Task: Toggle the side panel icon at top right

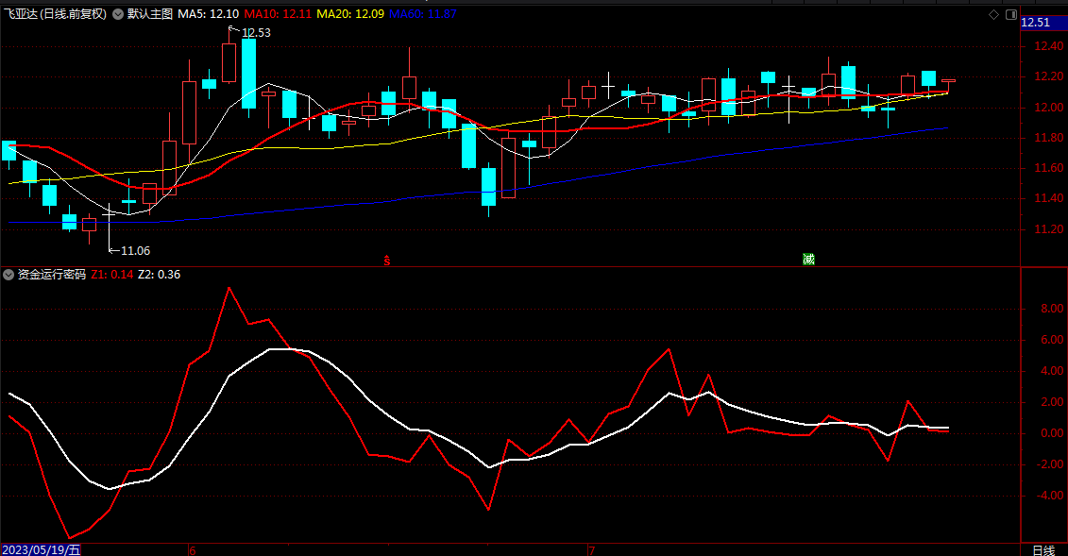Action: (x=1010, y=14)
